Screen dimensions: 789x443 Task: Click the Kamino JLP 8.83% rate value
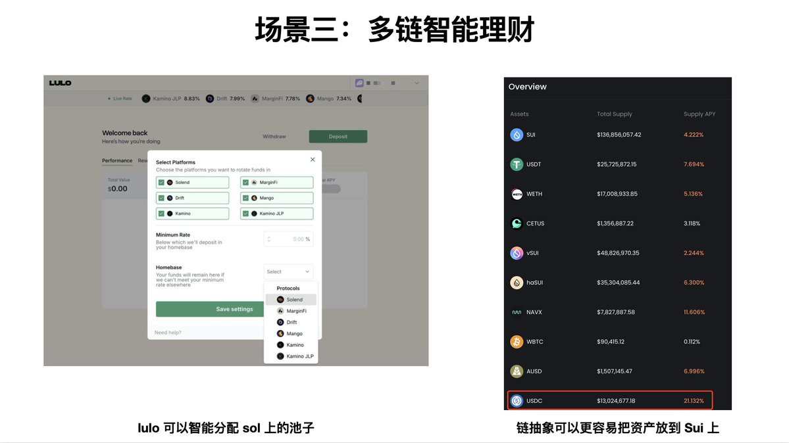tap(191, 99)
